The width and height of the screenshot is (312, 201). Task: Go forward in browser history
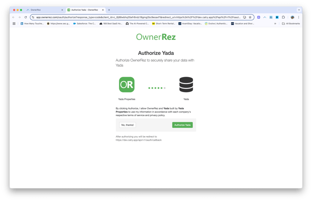(19, 17)
